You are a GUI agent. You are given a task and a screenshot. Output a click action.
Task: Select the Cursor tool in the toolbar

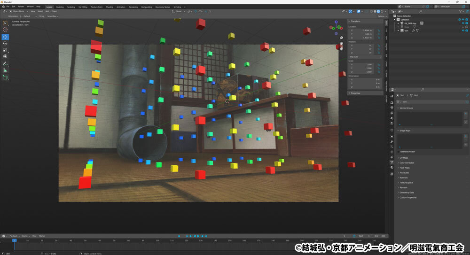pos(5,30)
